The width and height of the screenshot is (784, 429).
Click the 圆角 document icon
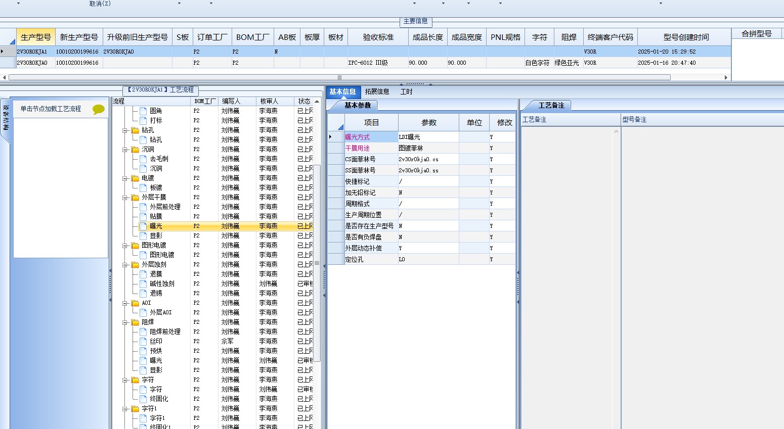[143, 111]
